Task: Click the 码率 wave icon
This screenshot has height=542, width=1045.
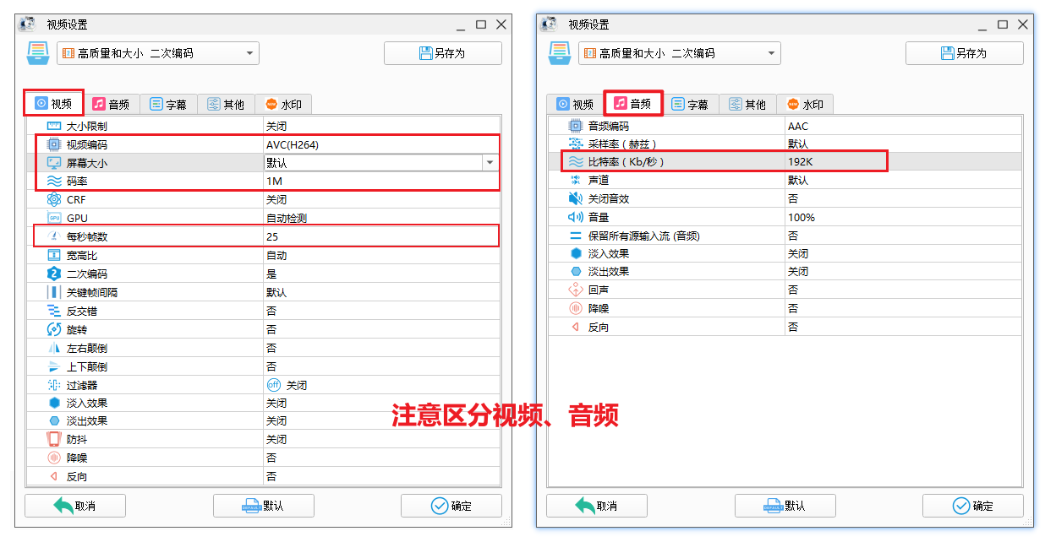Action: pyautogui.click(x=54, y=181)
